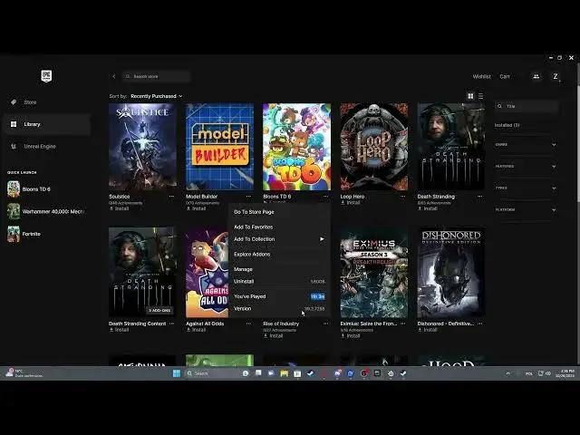Open three-dot menu for Model Builder
This screenshot has height=435, width=580.
tap(248, 197)
